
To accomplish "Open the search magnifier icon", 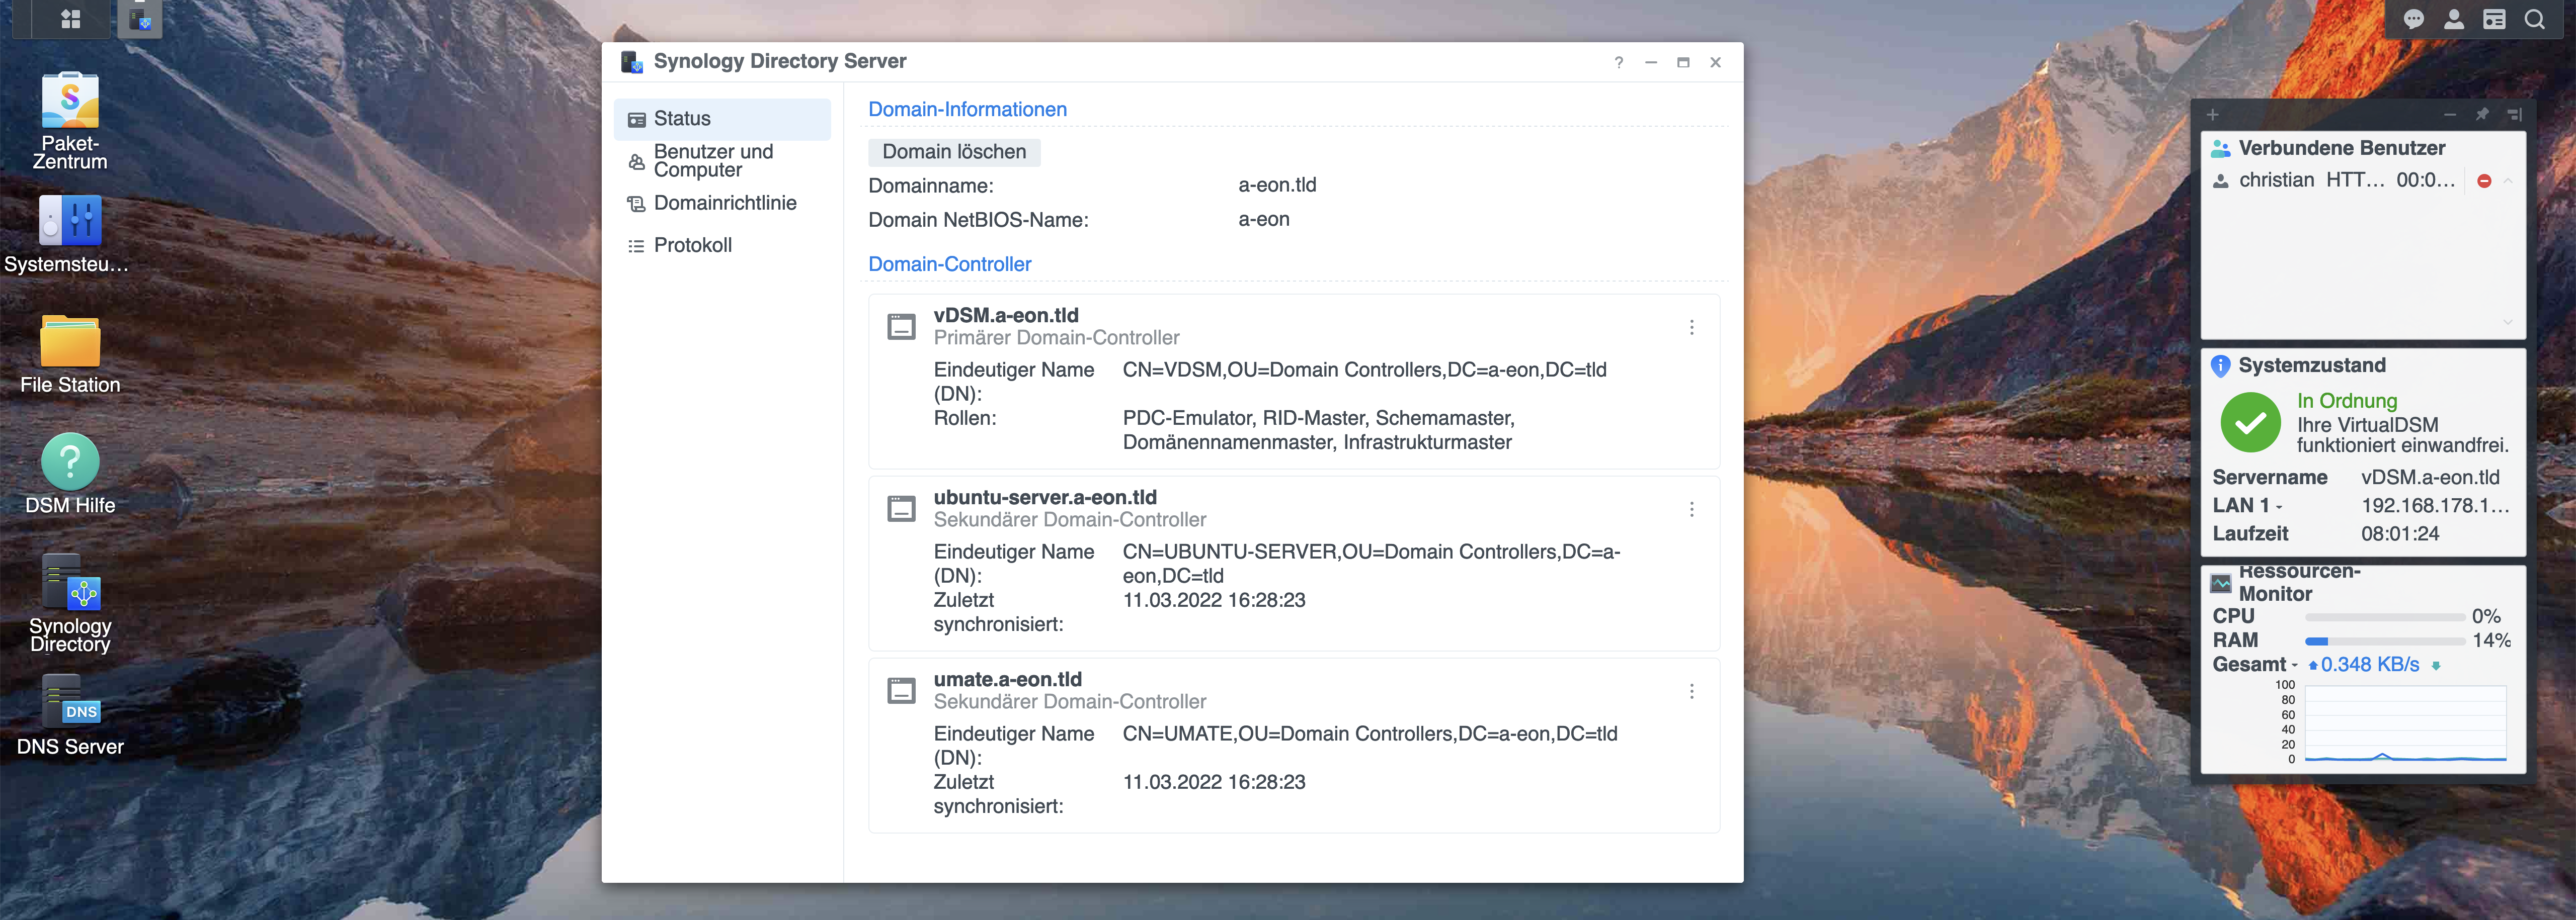I will (x=2534, y=19).
